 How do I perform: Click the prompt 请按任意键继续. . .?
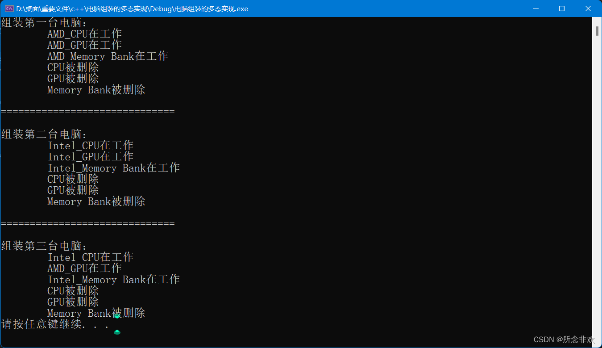[55, 324]
